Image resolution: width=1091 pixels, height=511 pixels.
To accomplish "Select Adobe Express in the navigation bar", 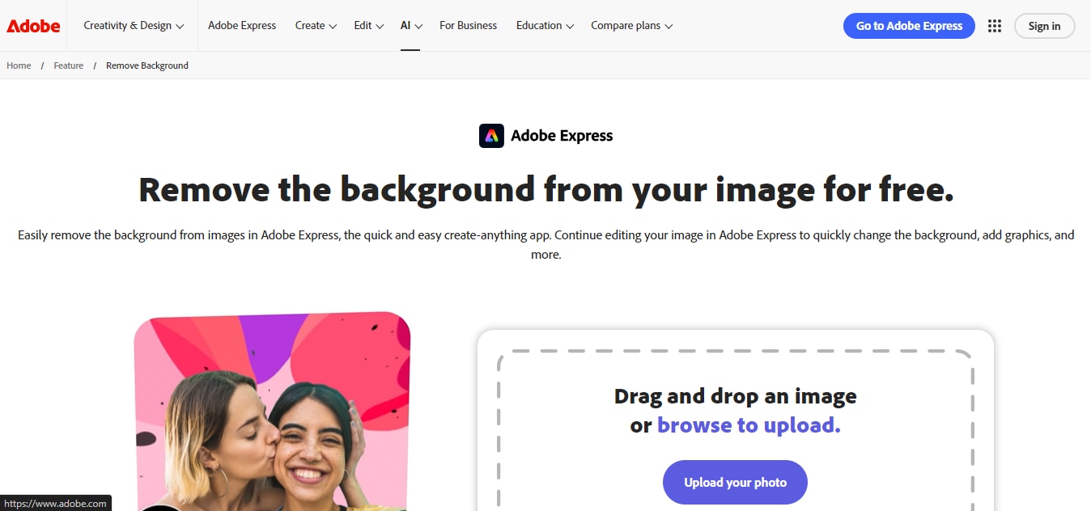I will tap(242, 25).
